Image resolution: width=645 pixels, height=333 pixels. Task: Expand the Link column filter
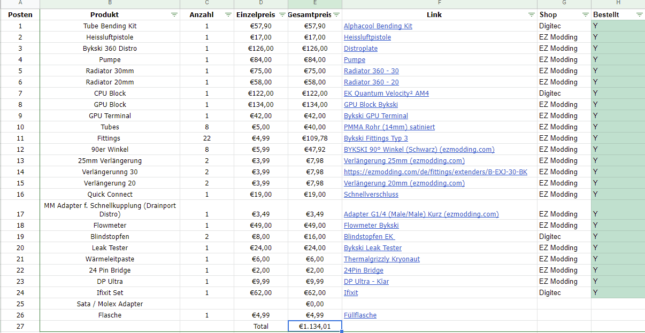532,15
